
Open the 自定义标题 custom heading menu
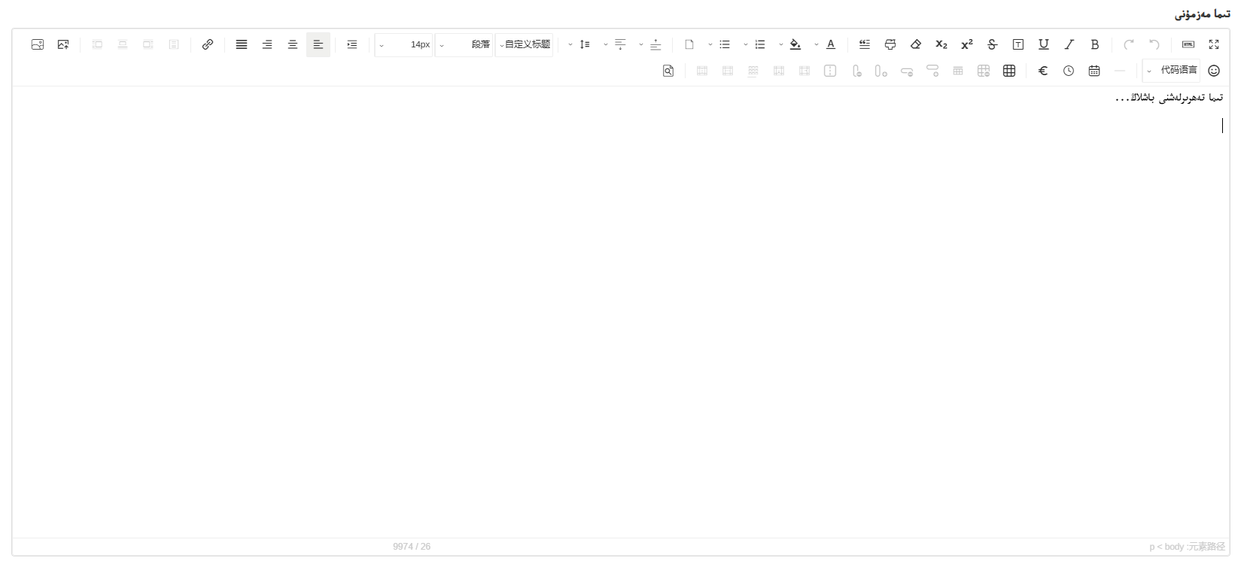(x=524, y=44)
